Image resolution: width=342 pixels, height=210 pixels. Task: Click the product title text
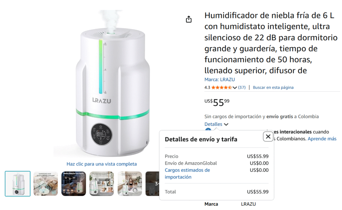click(271, 43)
